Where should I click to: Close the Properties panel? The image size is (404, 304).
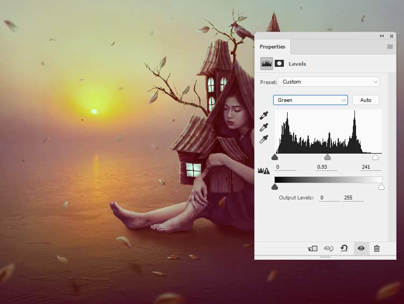coord(392,36)
